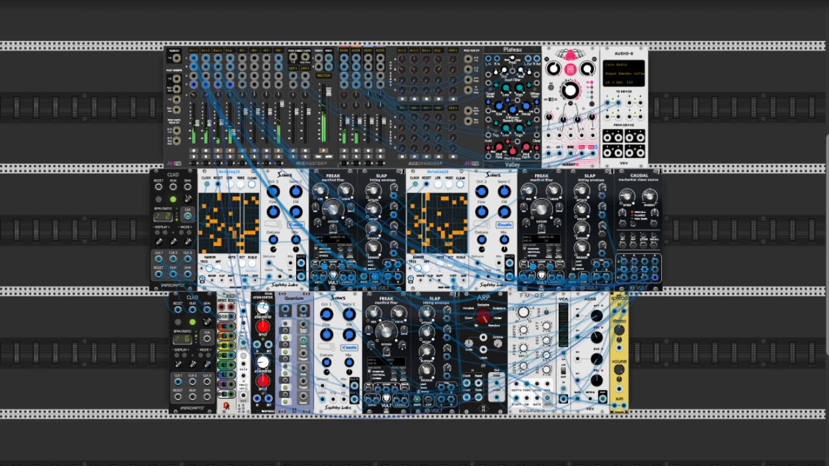Click the Clock input jack on ARP
The image size is (829, 466).
[x=467, y=384]
